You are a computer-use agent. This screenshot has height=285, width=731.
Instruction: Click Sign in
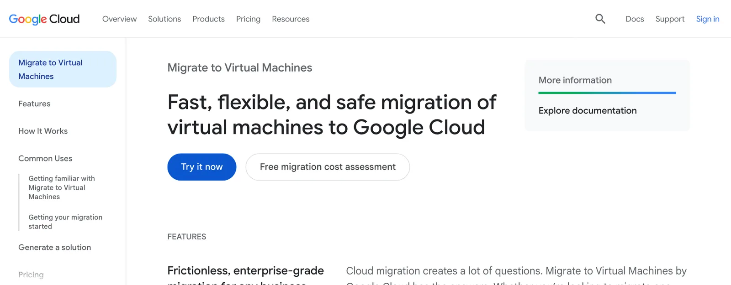click(708, 19)
